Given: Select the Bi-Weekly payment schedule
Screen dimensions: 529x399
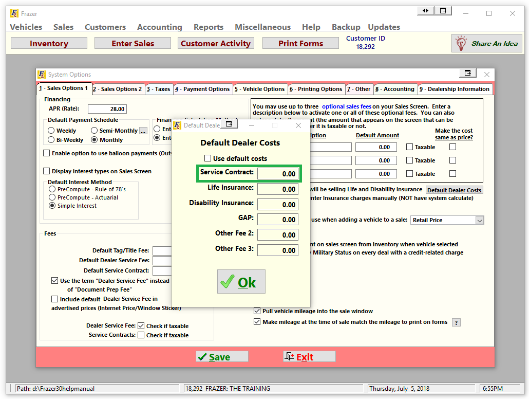Looking at the screenshot, I should coord(51,140).
